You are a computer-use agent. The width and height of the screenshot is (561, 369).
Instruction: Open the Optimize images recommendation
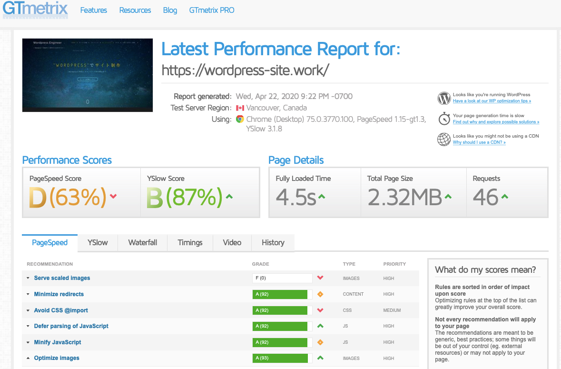pos(57,358)
